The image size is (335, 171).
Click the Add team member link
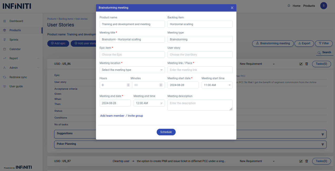point(112,116)
